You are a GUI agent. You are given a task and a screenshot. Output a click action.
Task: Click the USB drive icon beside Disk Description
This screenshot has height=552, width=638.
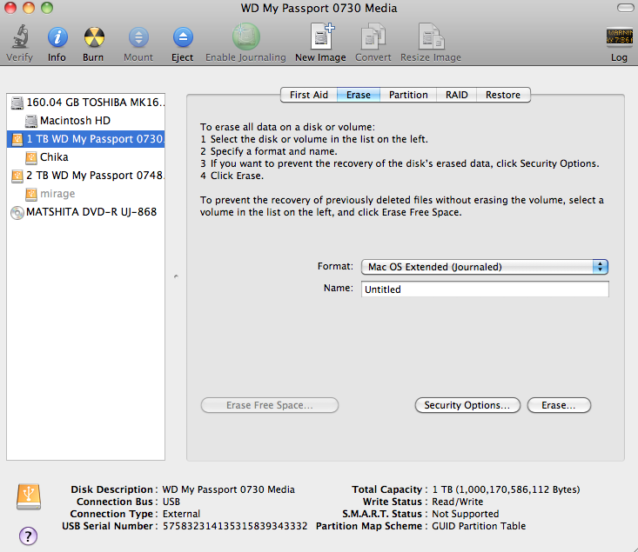pos(29,496)
